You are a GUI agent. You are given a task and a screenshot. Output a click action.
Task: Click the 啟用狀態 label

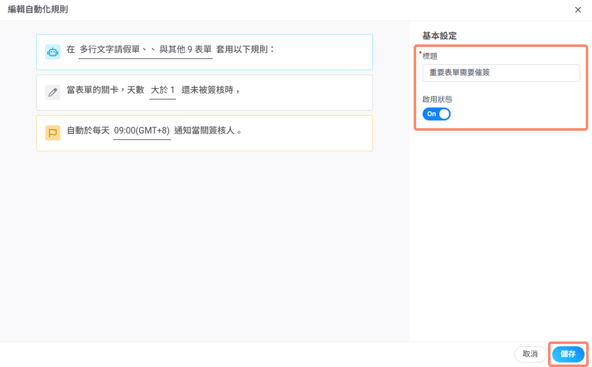[x=437, y=99]
